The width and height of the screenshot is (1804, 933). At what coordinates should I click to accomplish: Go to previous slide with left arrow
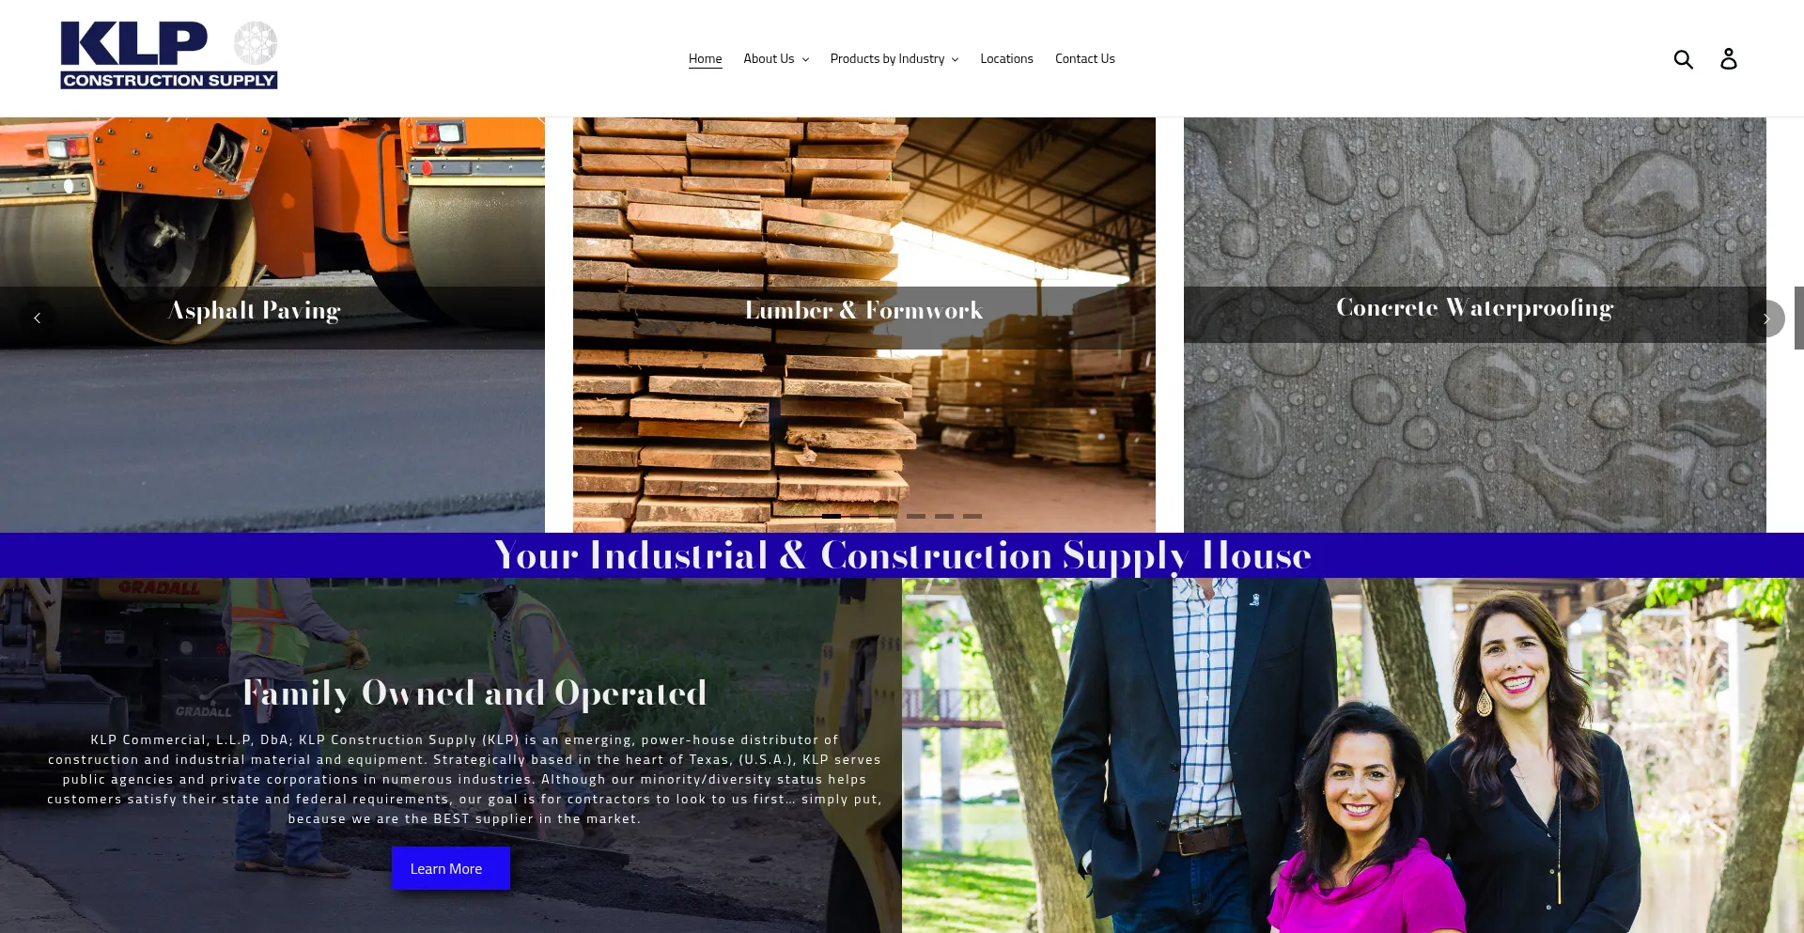pyautogui.click(x=38, y=319)
